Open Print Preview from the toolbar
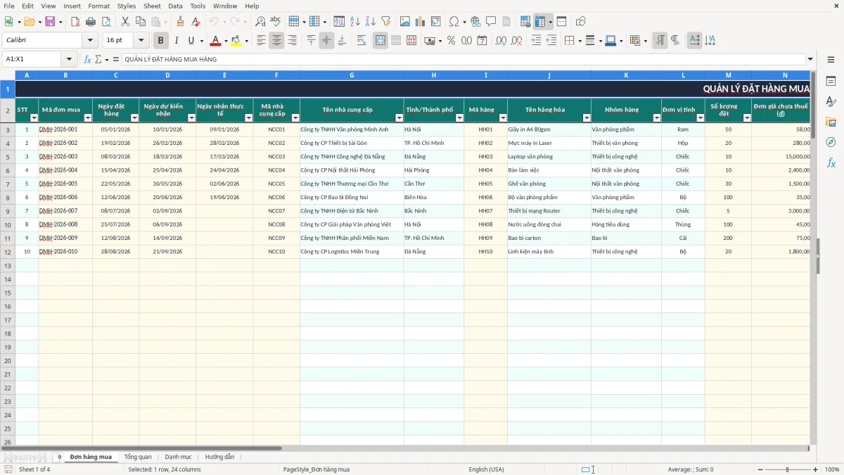The height and width of the screenshot is (475, 844). pos(106,22)
